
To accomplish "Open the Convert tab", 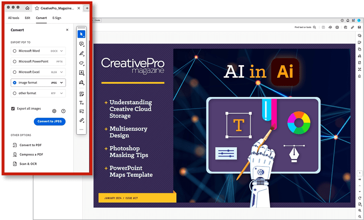I will pyautogui.click(x=41, y=18).
